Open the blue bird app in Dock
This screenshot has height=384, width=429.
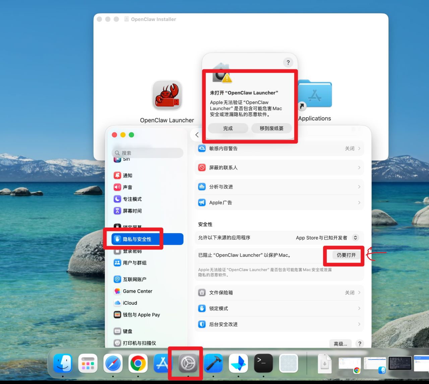click(239, 363)
